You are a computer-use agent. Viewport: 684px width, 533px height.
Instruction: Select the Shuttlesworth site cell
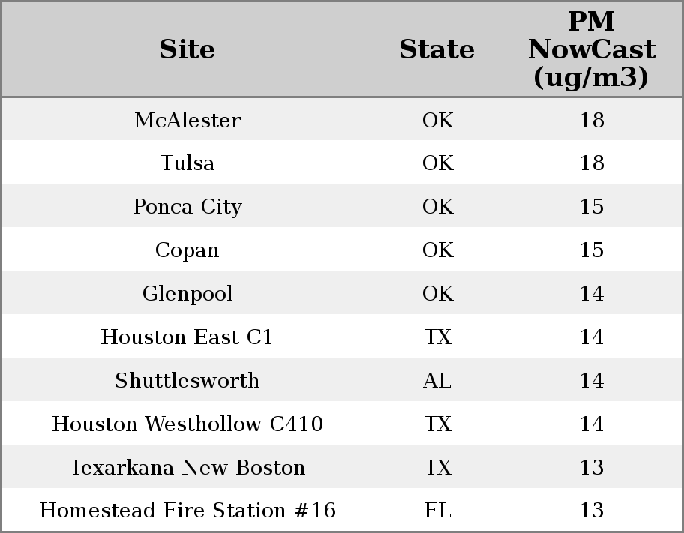pos(187,380)
